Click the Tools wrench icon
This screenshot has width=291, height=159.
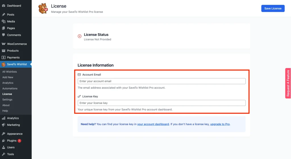[x=3, y=154]
